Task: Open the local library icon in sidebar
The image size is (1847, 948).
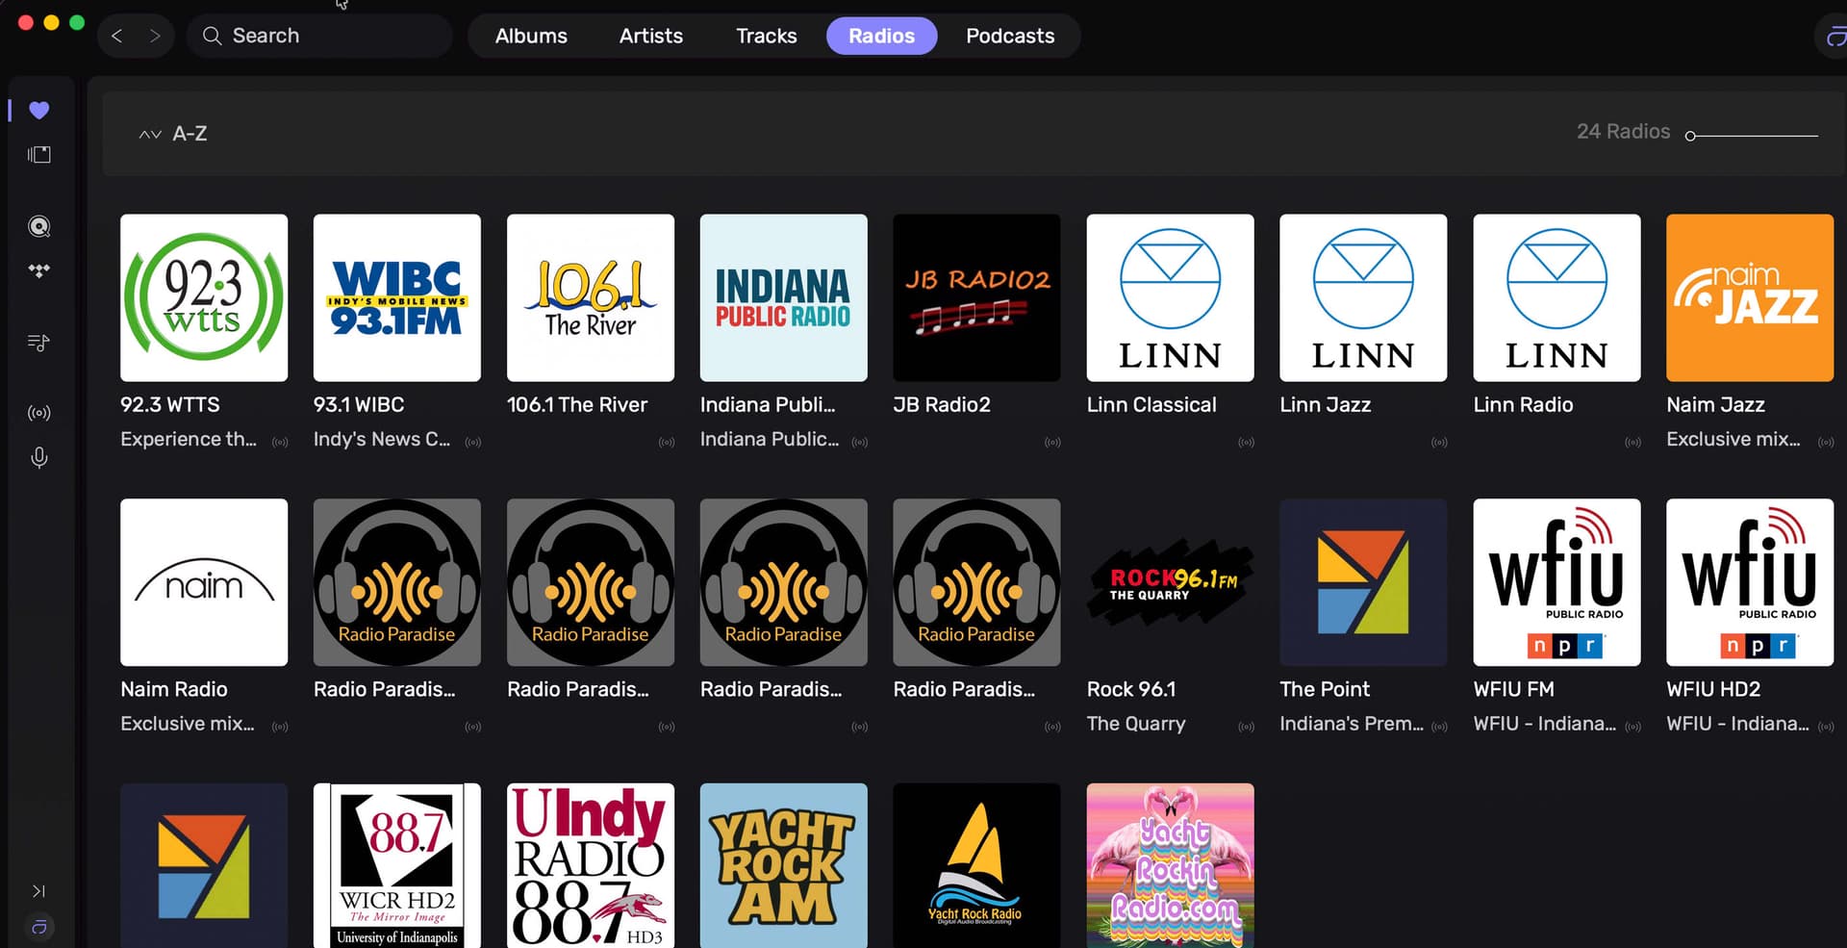Action: 38,155
